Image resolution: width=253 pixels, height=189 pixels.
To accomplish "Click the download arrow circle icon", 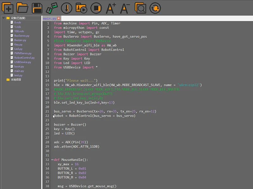I will tap(67, 8).
